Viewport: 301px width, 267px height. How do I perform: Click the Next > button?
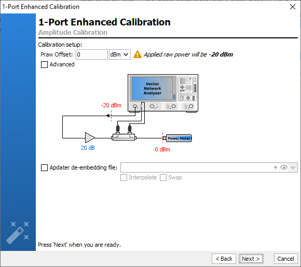[251, 259]
